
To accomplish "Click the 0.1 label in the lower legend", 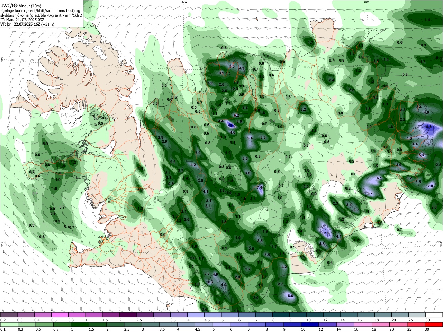I will point(3,330).
